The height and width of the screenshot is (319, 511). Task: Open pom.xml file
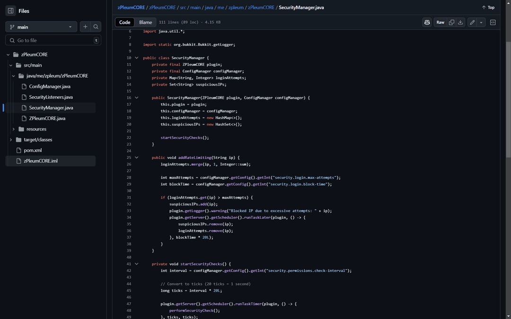coord(33,150)
